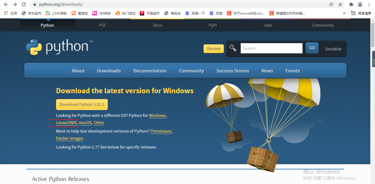This screenshot has width=375, height=184.
Task: Open the 3折疯抢 bookmark
Action: 101,13
